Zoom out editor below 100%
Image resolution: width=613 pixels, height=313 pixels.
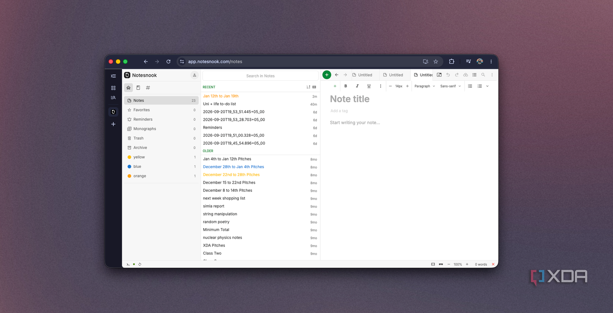(x=449, y=264)
